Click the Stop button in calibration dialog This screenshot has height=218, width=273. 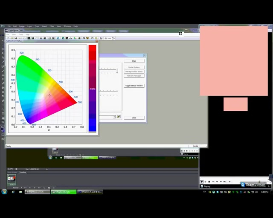tap(134, 61)
